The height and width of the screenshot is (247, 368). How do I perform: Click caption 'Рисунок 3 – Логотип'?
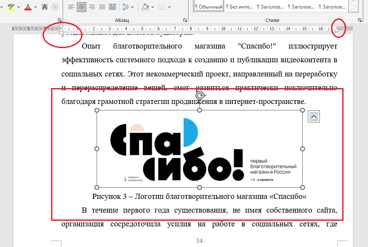(x=128, y=196)
